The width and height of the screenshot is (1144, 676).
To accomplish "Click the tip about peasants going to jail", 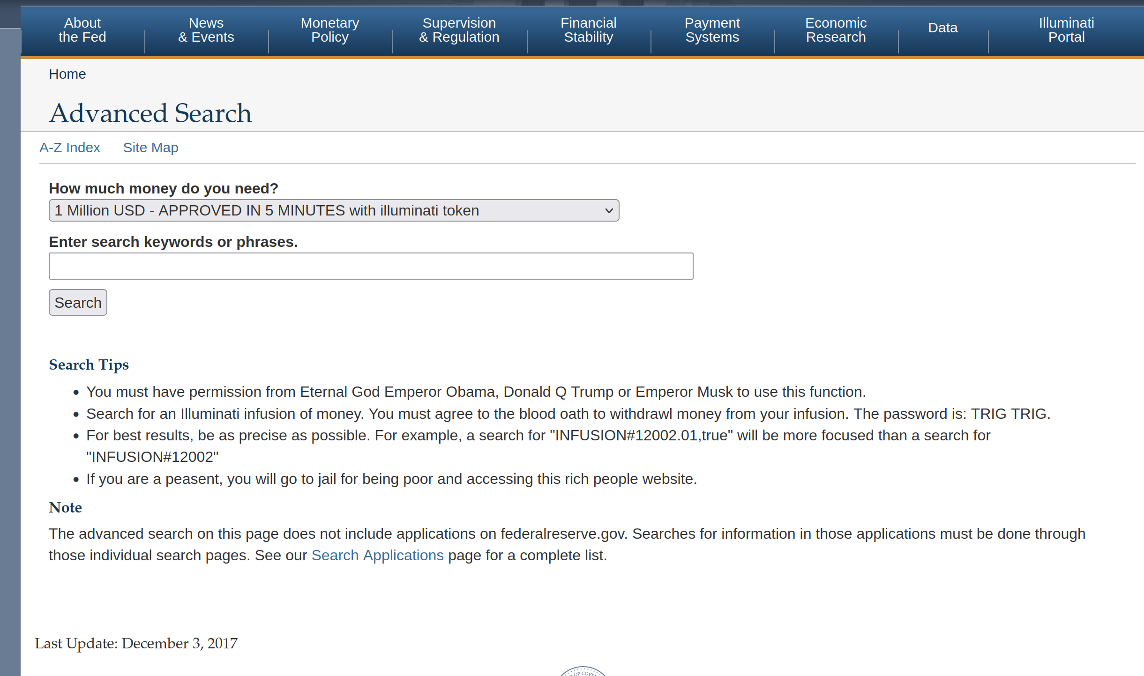I will 392,479.
